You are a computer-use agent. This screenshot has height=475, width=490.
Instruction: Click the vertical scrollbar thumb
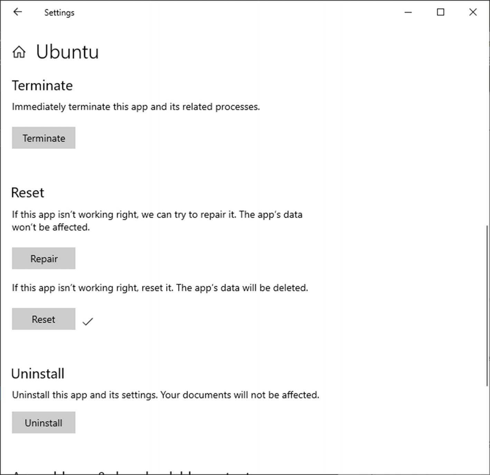(488, 306)
